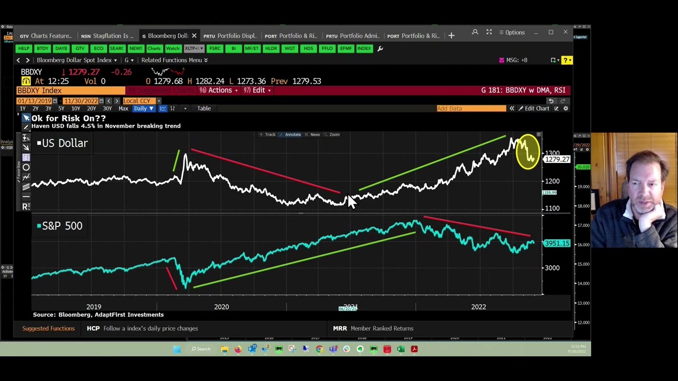The width and height of the screenshot is (678, 381).
Task: Click the green HELP button
Action: [24, 49]
